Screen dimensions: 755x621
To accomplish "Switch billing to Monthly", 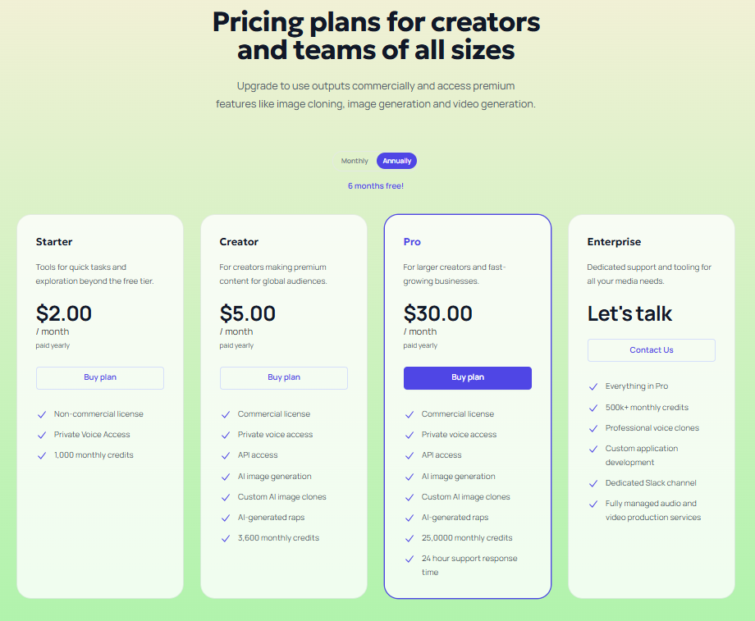I will [x=354, y=161].
